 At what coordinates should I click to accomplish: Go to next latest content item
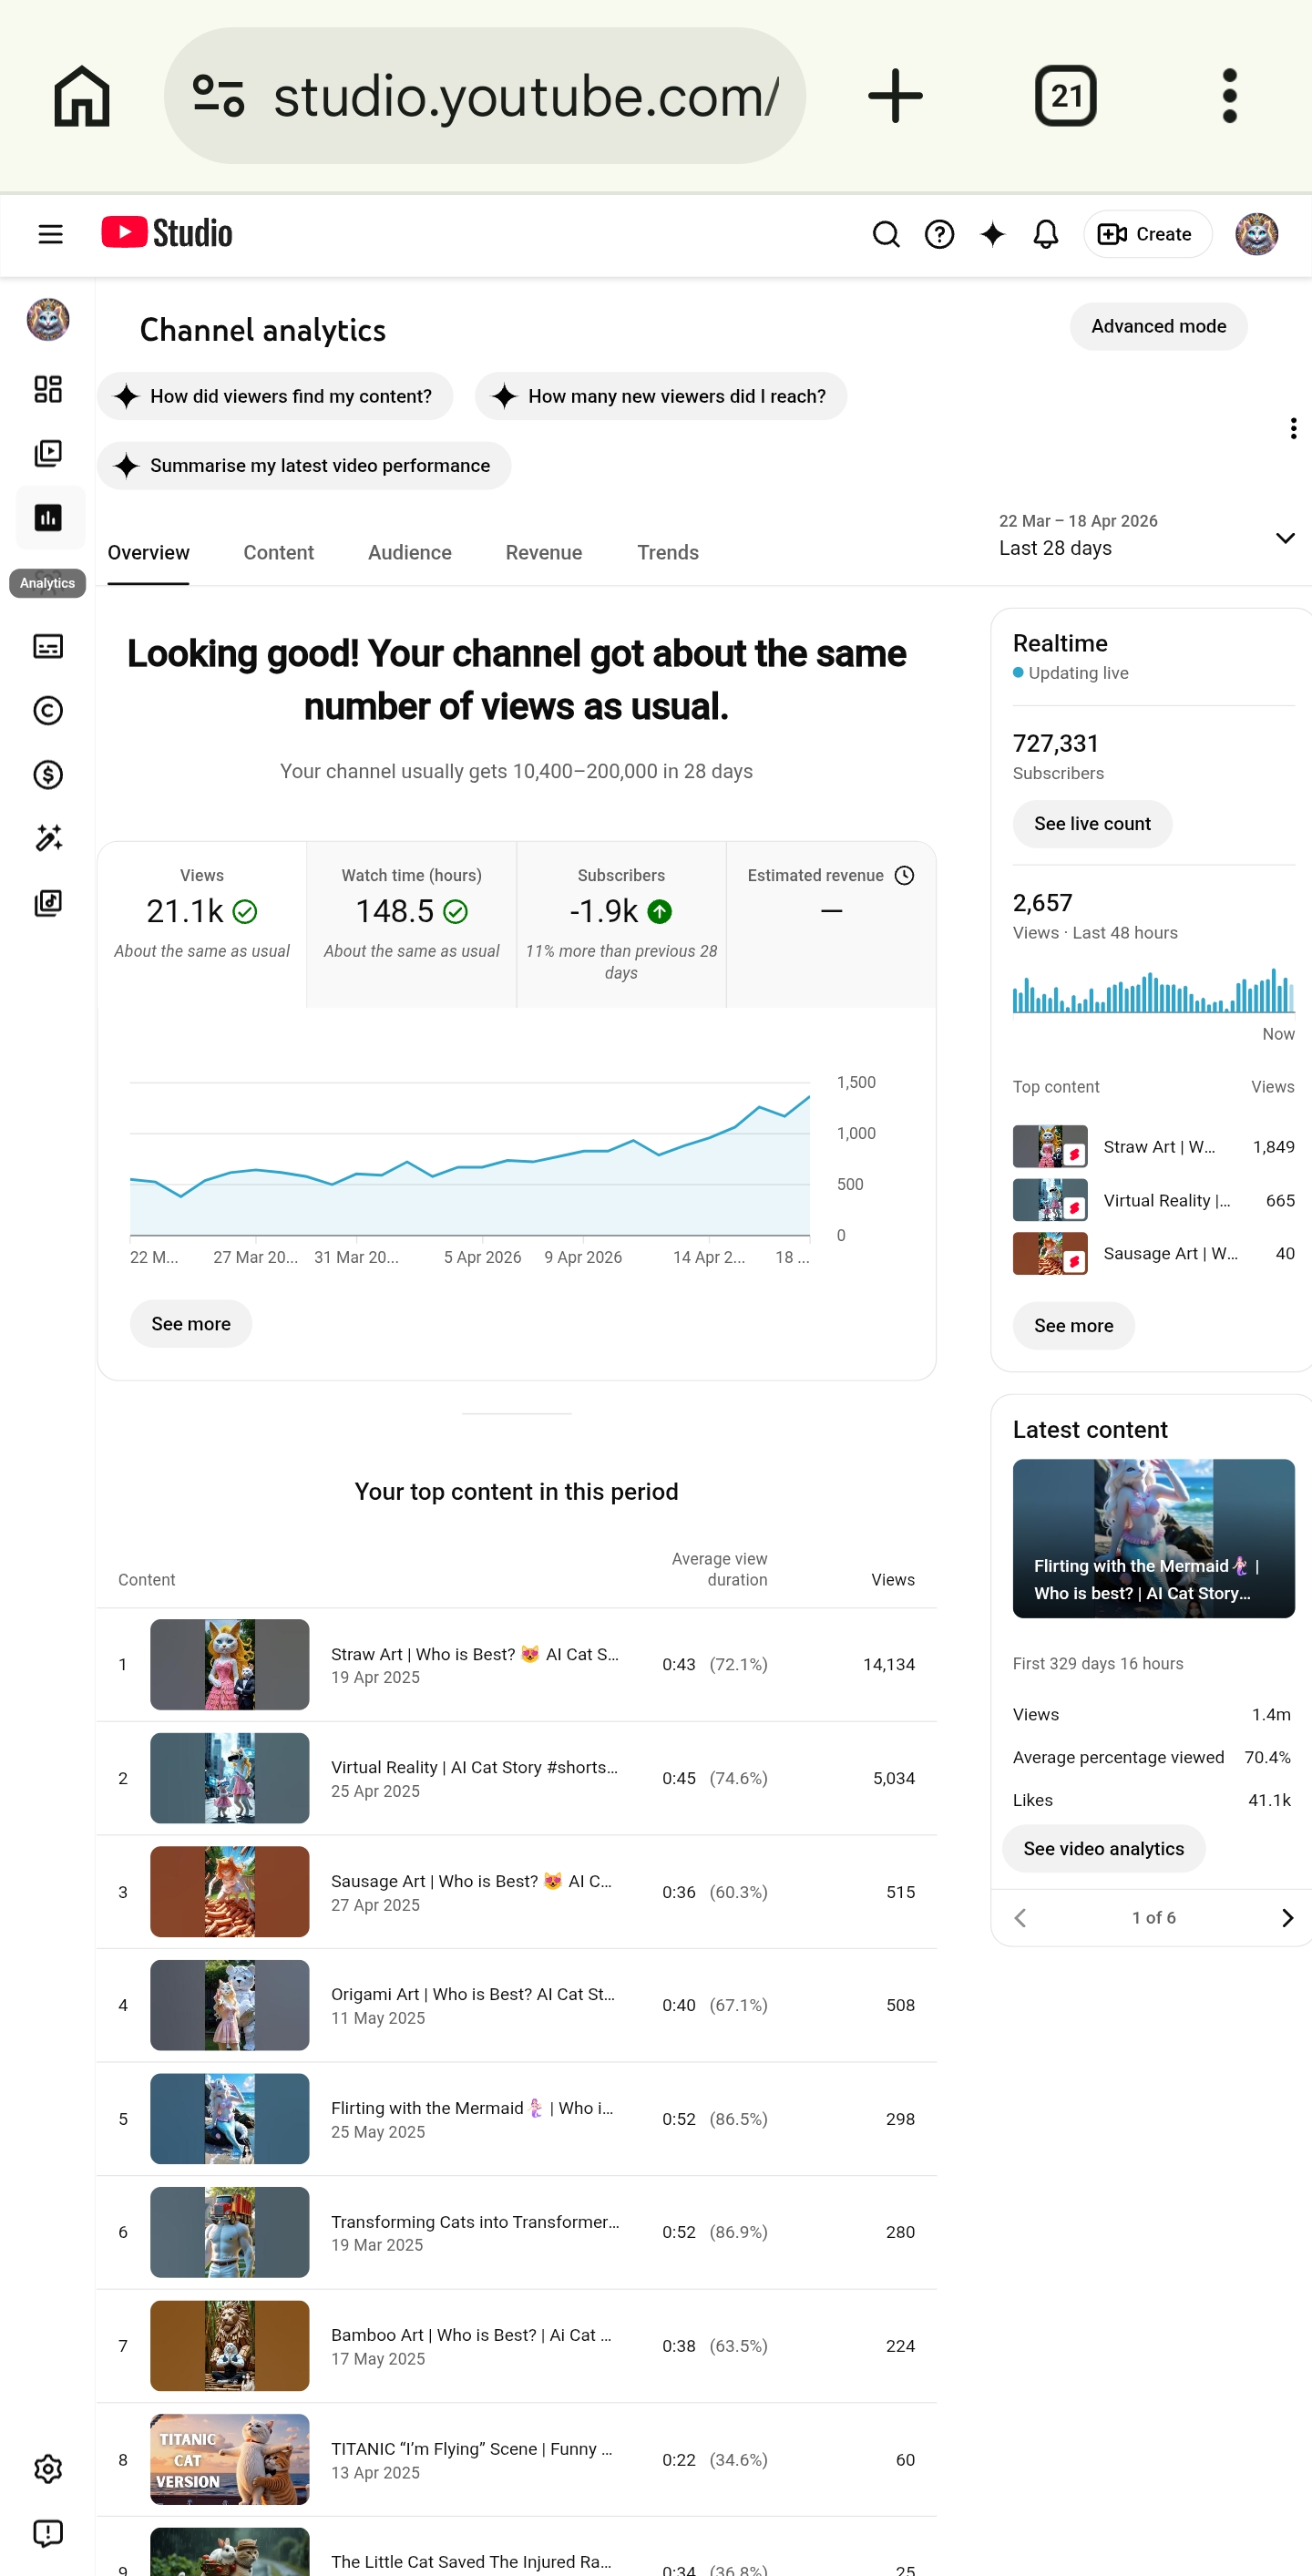pyautogui.click(x=1286, y=1917)
